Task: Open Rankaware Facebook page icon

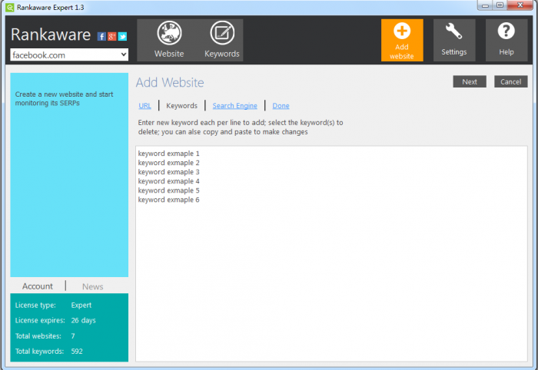Action: point(101,36)
